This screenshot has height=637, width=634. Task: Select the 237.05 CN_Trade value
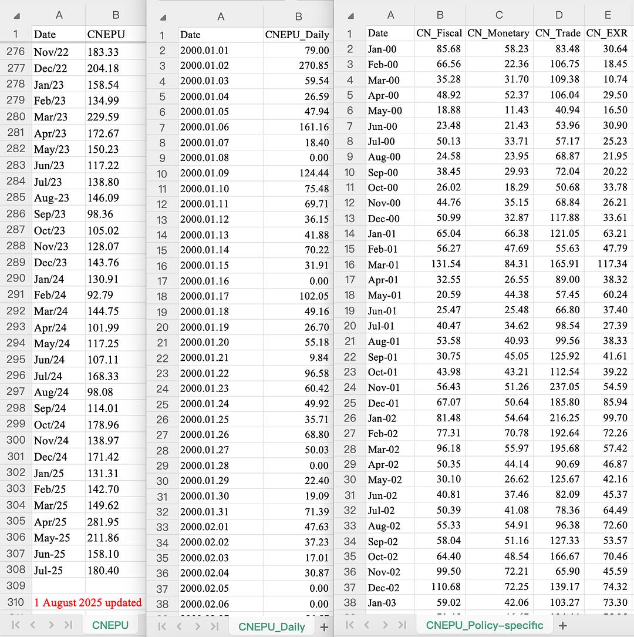558,387
